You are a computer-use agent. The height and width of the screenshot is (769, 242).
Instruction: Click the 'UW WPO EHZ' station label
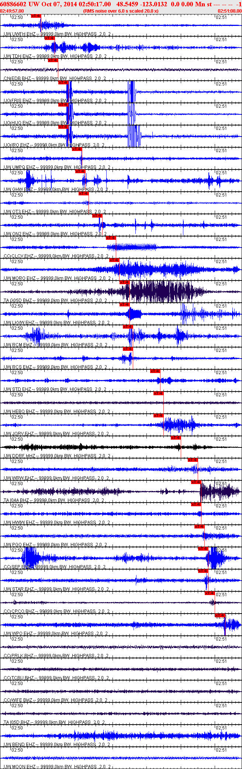pos(18,634)
